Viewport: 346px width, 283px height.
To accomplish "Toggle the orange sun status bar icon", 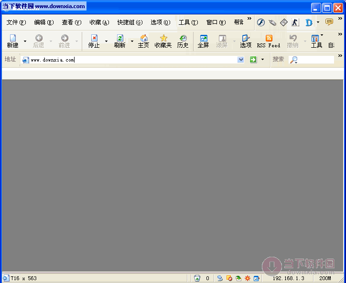I will click(248, 278).
